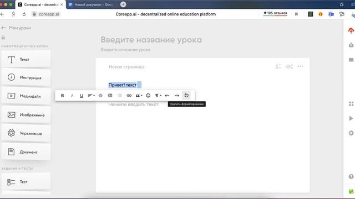Open a new browser tab

tap(123, 4)
